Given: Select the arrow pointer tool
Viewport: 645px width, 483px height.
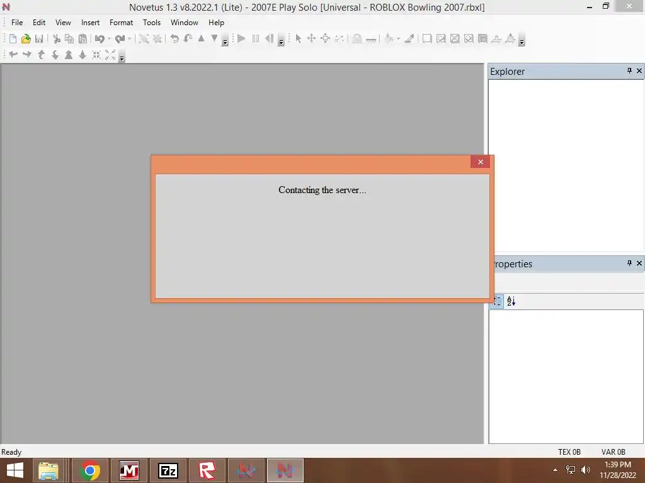Looking at the screenshot, I should pos(298,38).
